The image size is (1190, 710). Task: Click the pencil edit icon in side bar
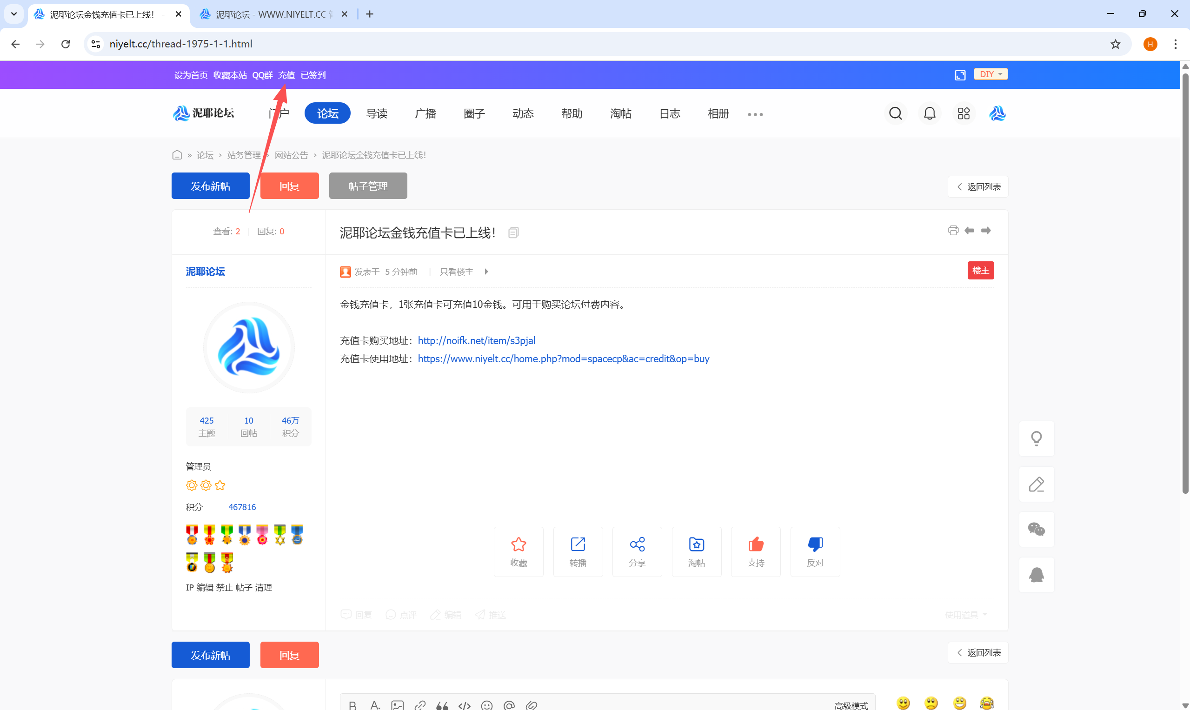click(1037, 484)
